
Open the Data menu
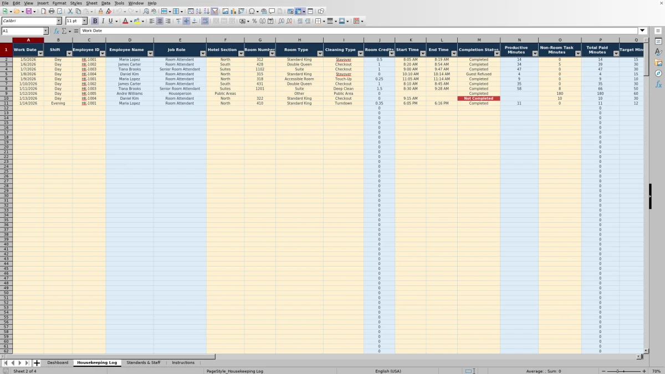105,3
